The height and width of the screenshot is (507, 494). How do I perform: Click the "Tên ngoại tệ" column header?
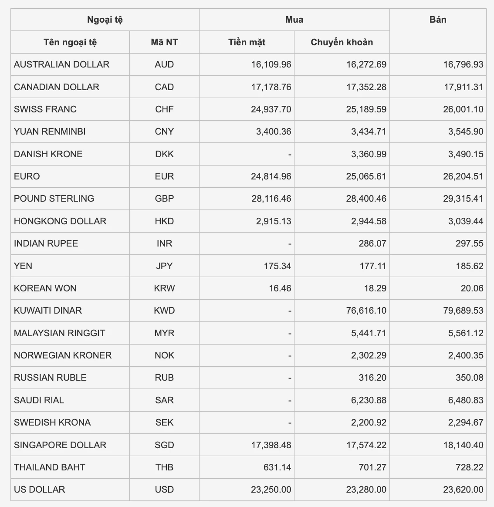(70, 42)
